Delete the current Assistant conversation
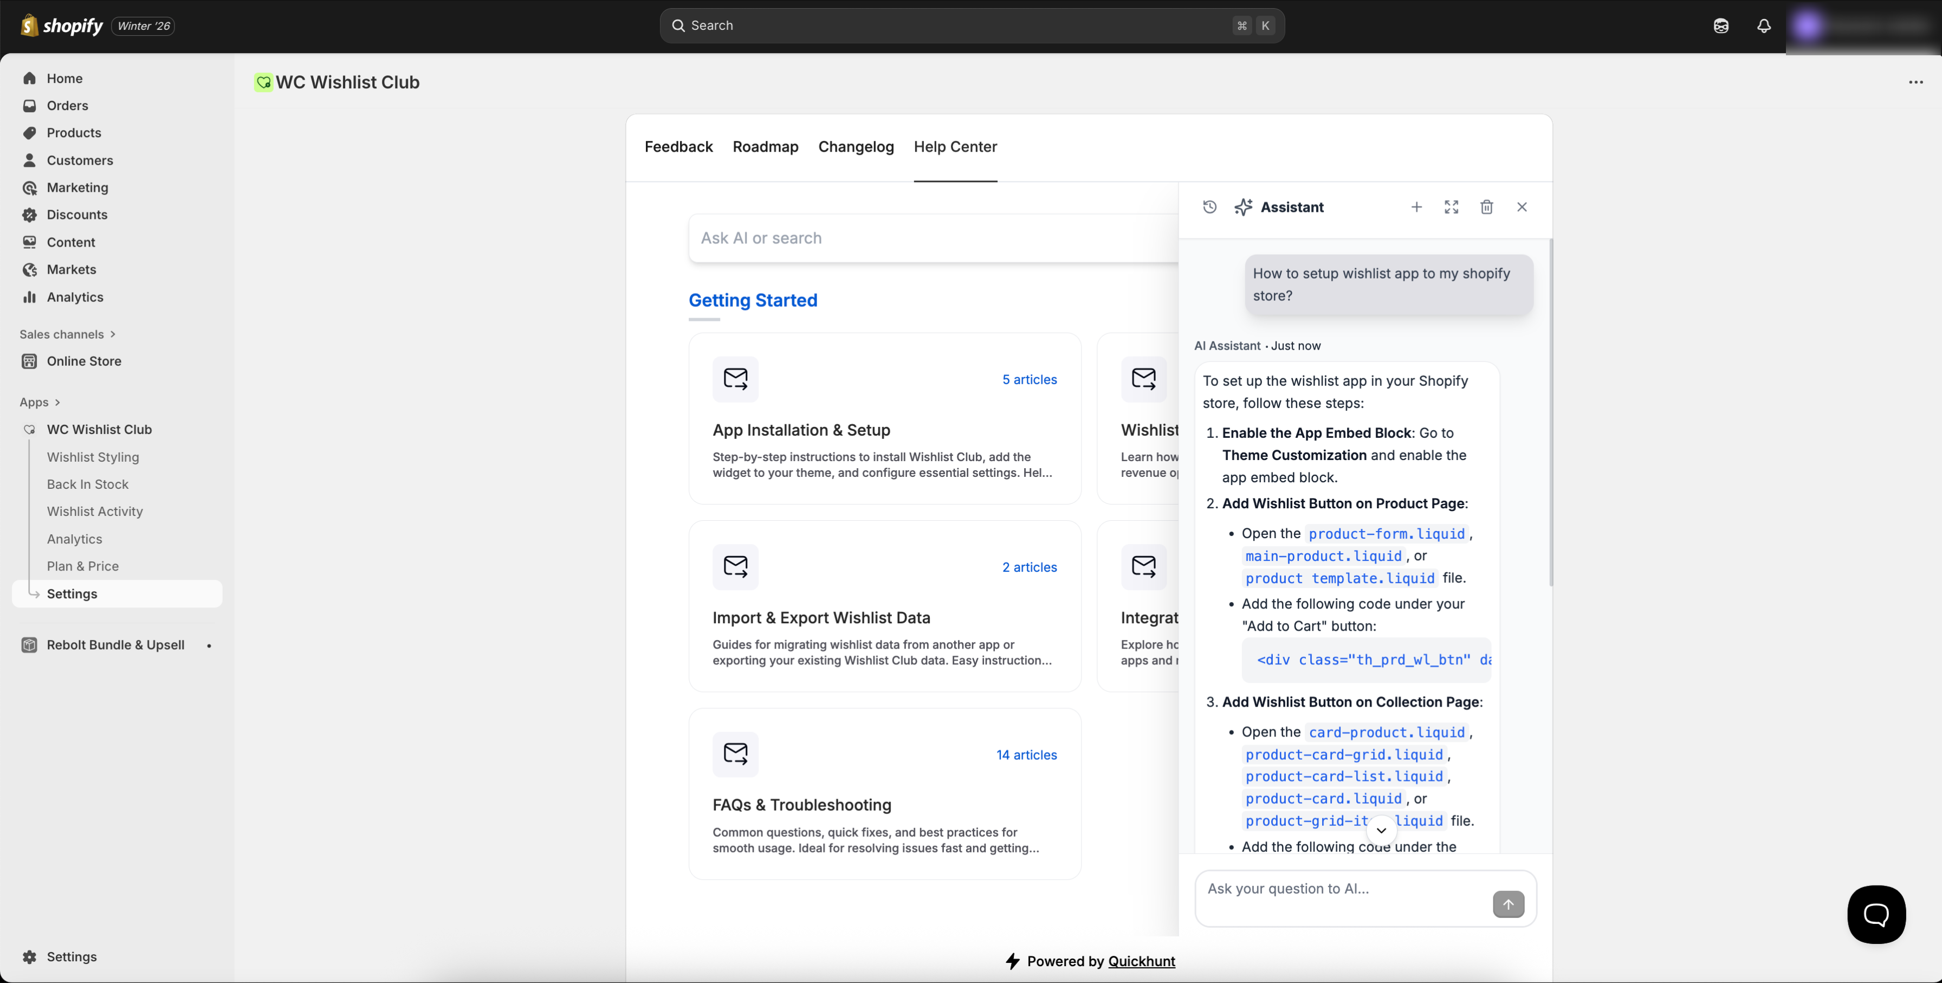Viewport: 1942px width, 983px height. click(x=1487, y=206)
